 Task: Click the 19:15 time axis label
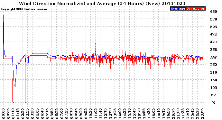point(163,114)
